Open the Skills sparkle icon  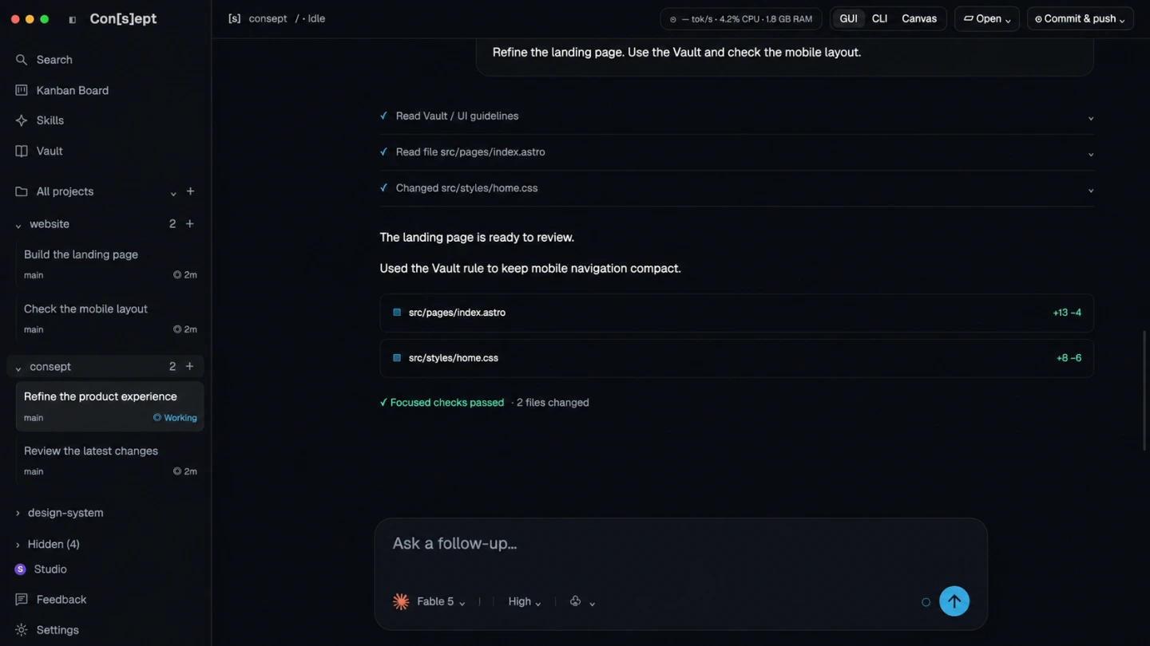(22, 120)
